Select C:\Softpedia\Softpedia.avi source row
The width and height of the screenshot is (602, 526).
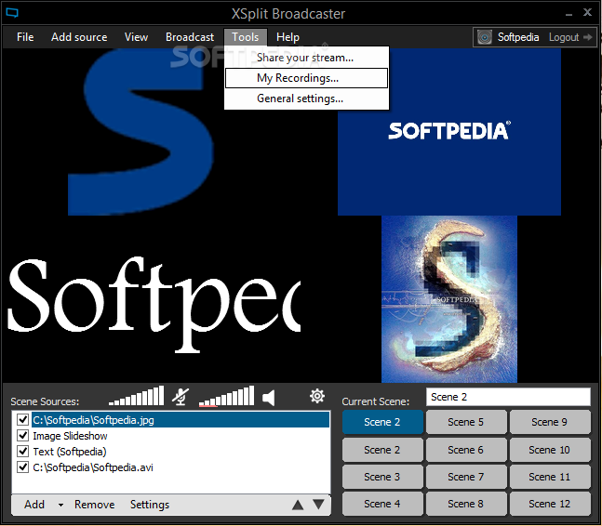click(x=181, y=467)
